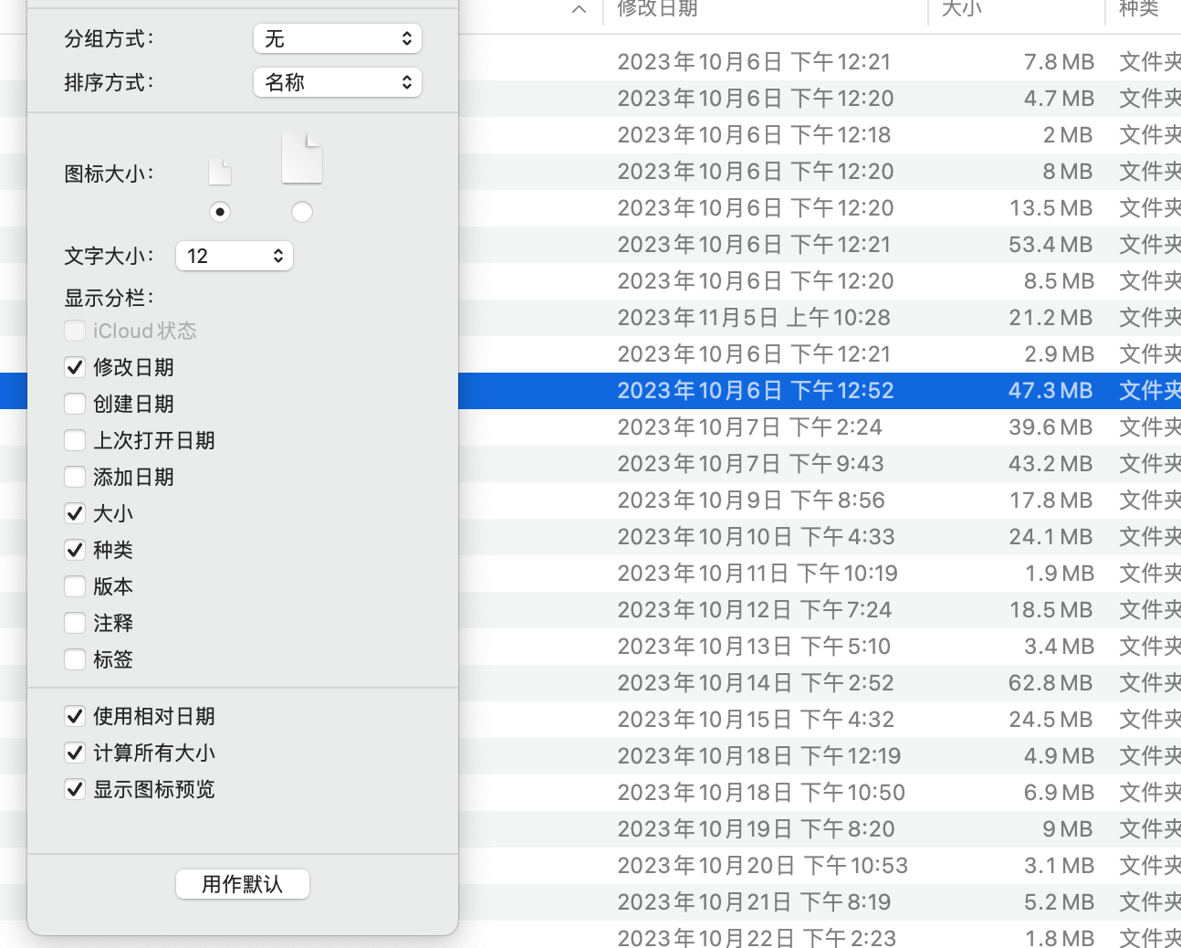Enable the 标签 column checkbox

(x=75, y=659)
